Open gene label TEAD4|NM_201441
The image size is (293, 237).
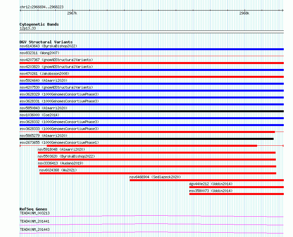pyautogui.click(x=35, y=221)
